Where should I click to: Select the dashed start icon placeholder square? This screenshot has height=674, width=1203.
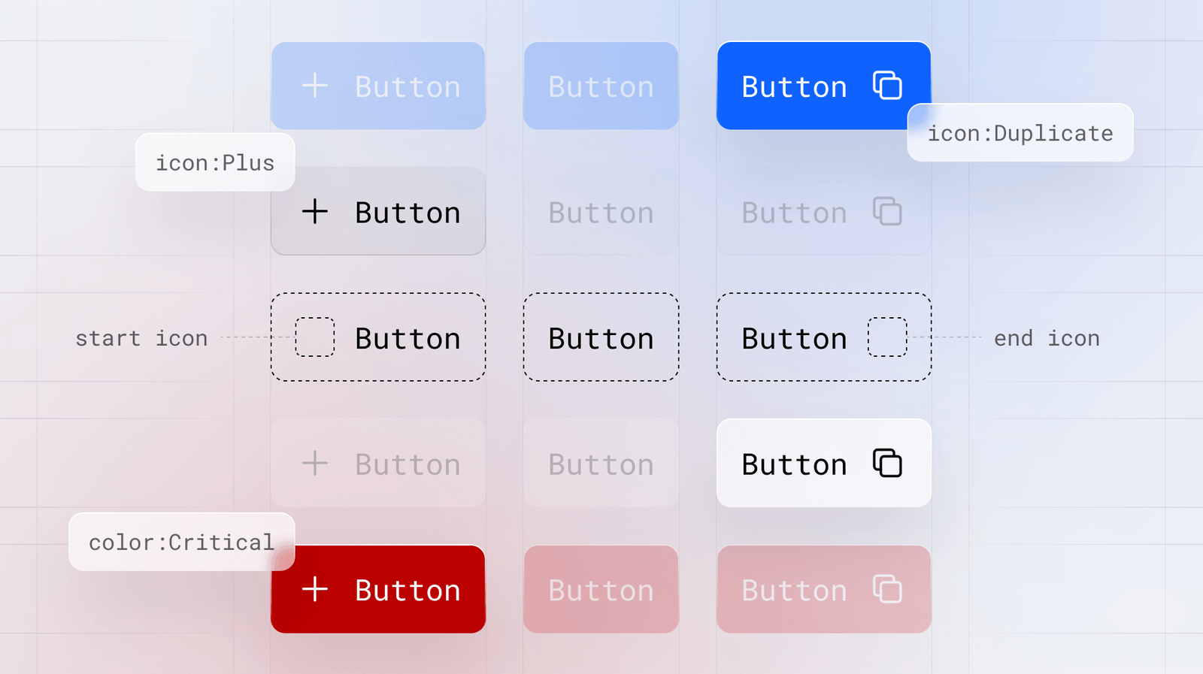click(x=315, y=337)
